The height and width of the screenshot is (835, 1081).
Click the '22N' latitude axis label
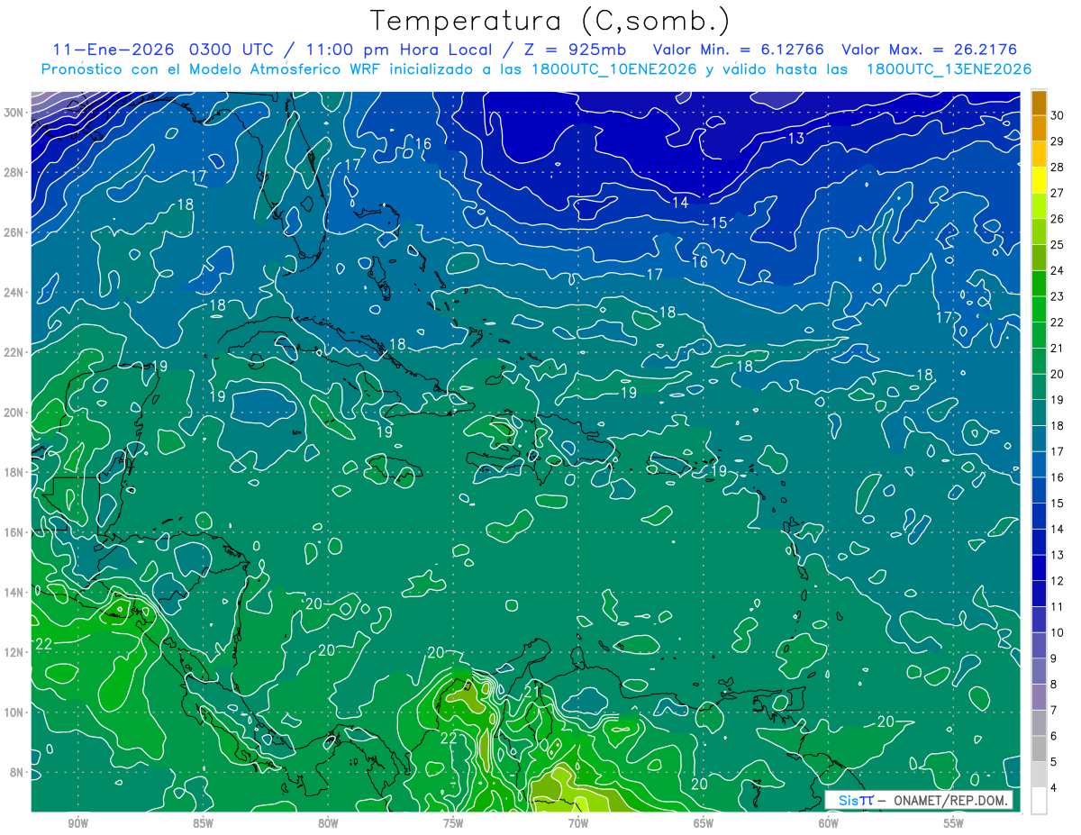(14, 352)
